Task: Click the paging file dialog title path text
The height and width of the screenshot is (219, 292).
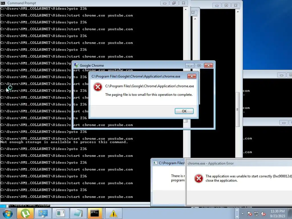Action: pos(136,76)
